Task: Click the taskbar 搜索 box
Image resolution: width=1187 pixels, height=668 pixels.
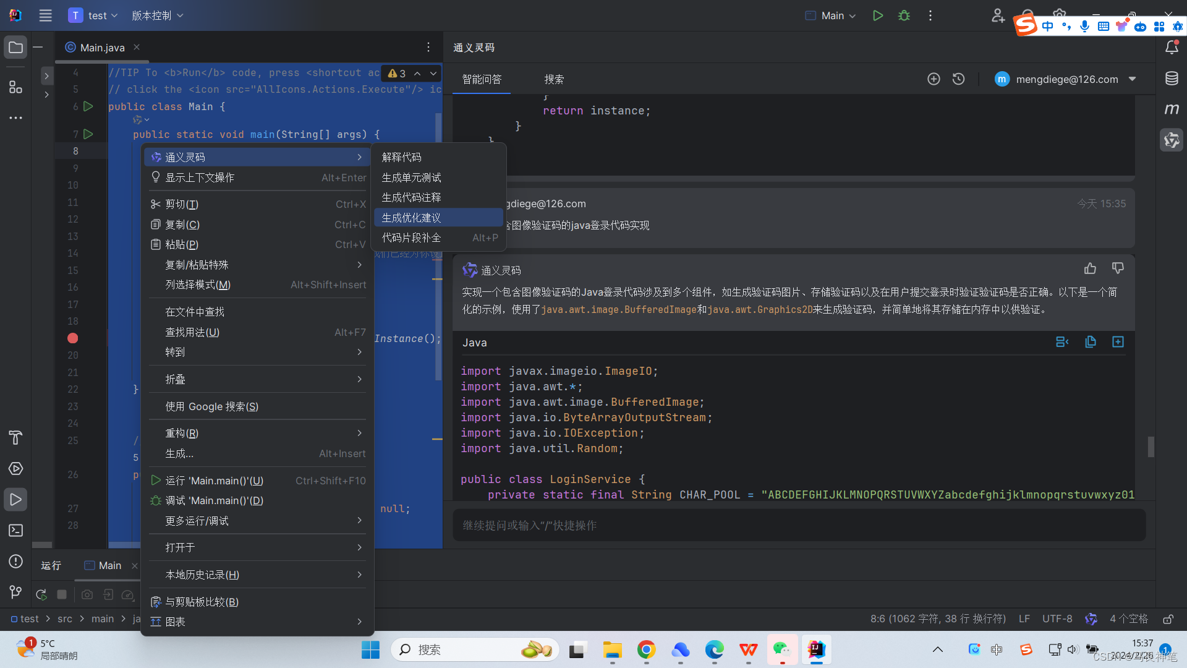Action: click(x=475, y=649)
